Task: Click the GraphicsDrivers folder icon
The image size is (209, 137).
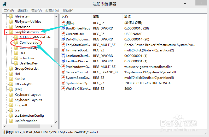Action: [x=11, y=32]
